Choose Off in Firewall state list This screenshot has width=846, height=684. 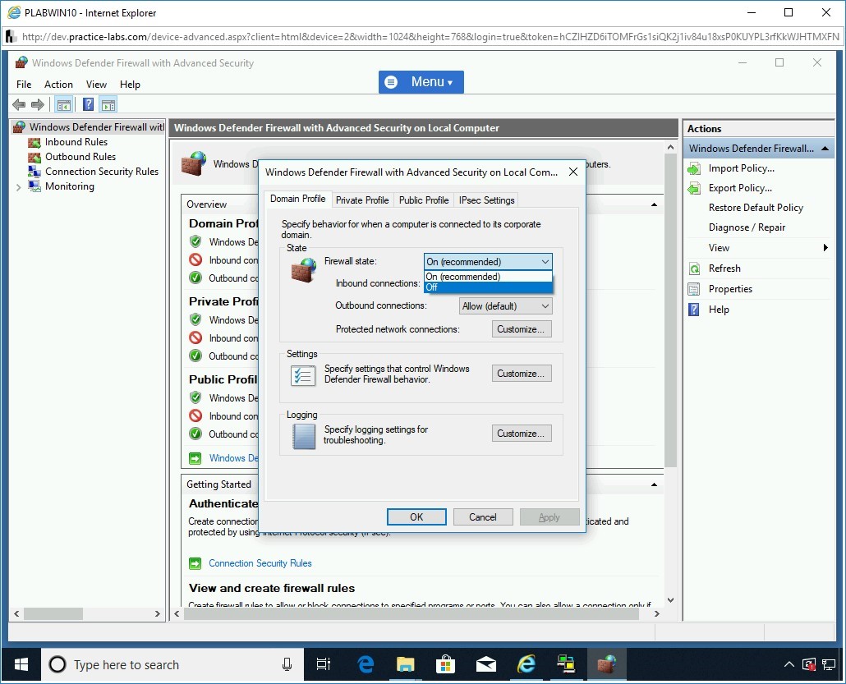488,287
